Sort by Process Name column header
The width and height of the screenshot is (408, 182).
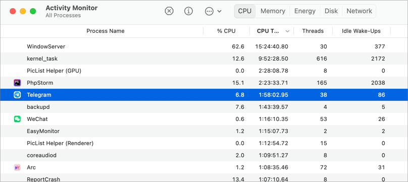[x=106, y=31]
